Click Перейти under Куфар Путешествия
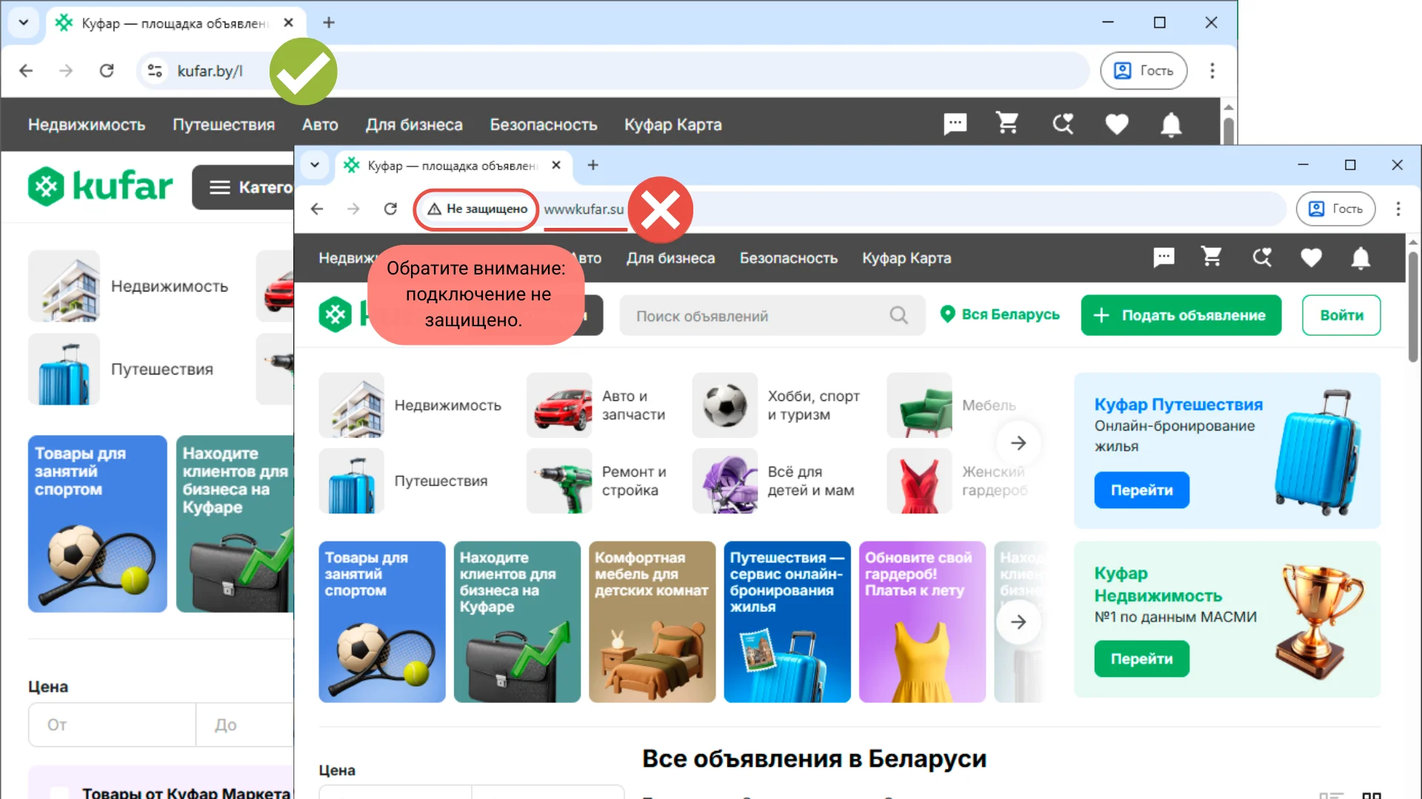The image size is (1422, 799). click(1141, 490)
